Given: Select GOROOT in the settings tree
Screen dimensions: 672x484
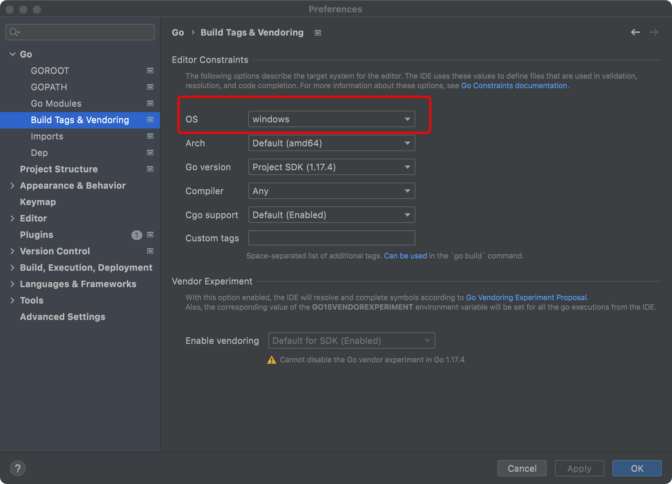Looking at the screenshot, I should [x=80, y=70].
